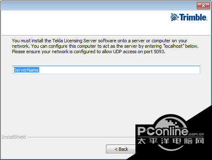Click the word "localhost" in the instructions
212x160 pixels.
(x=173, y=46)
